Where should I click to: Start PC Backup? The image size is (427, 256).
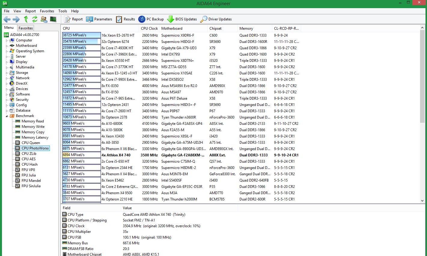click(x=151, y=19)
